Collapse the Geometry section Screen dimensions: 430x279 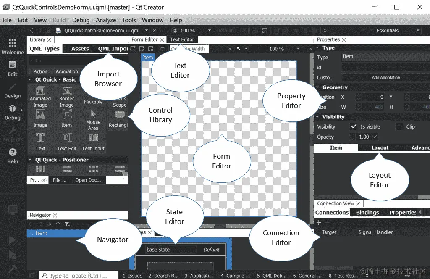pyautogui.click(x=317, y=87)
